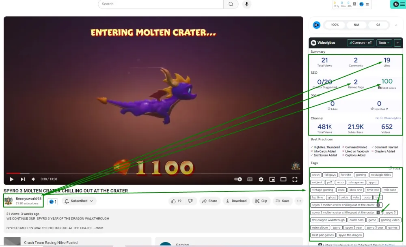Open the Bennysworld93 channel avatar

point(9,201)
